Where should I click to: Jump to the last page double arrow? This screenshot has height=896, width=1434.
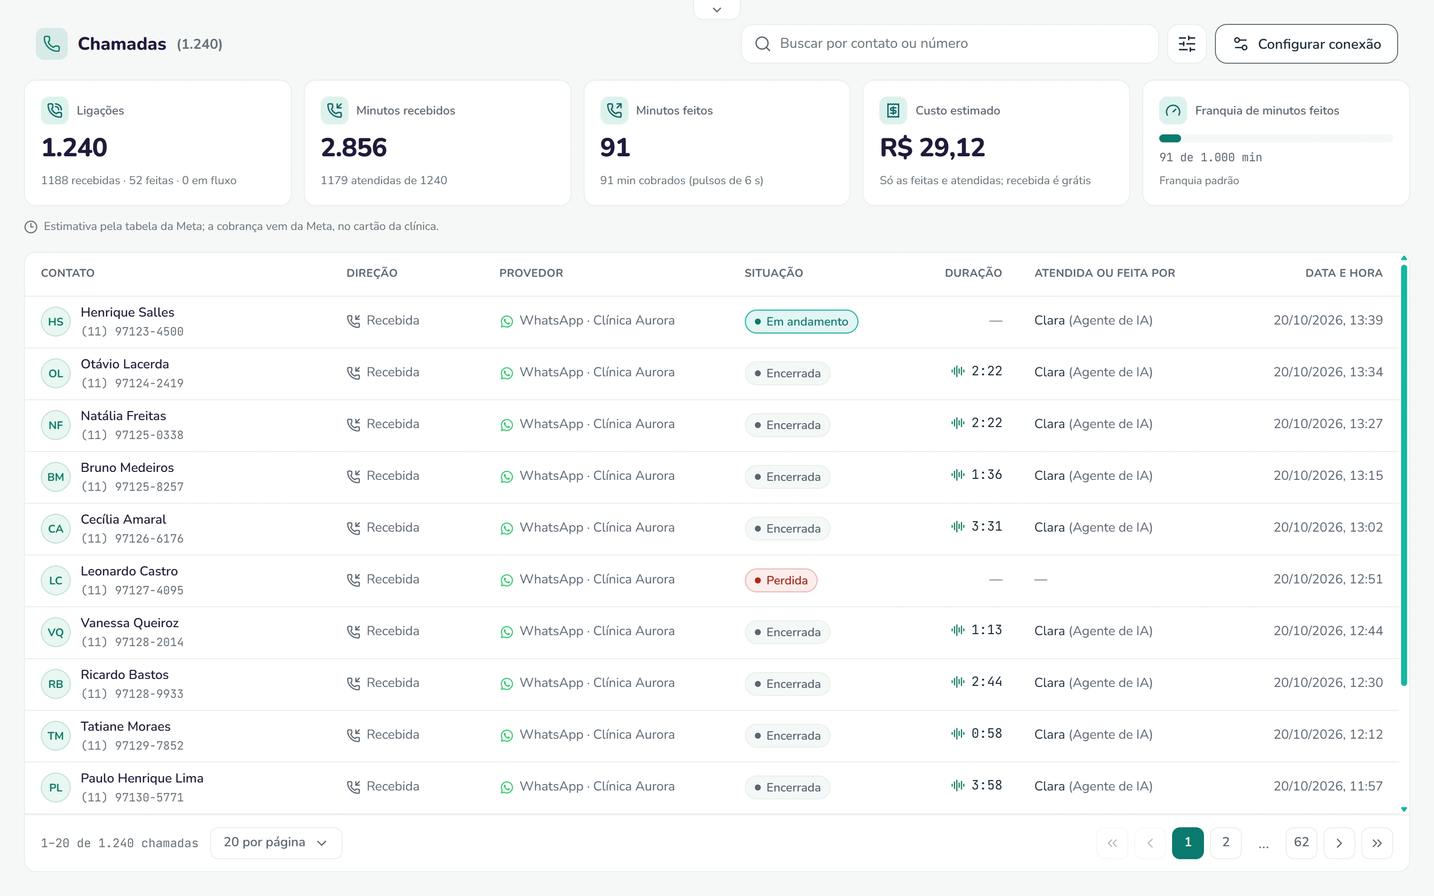(x=1377, y=843)
